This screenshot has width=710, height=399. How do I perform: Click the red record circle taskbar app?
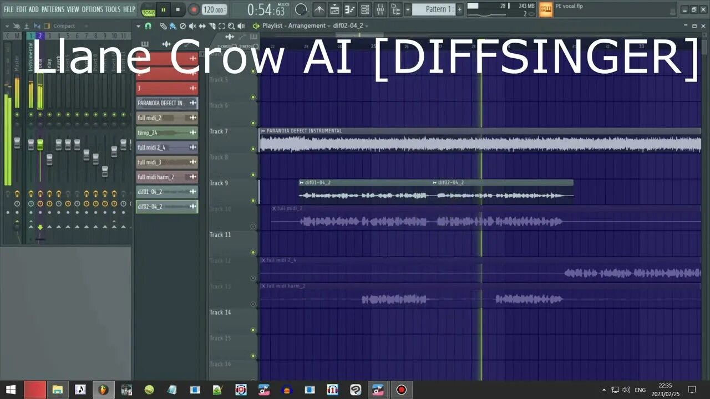(401, 390)
